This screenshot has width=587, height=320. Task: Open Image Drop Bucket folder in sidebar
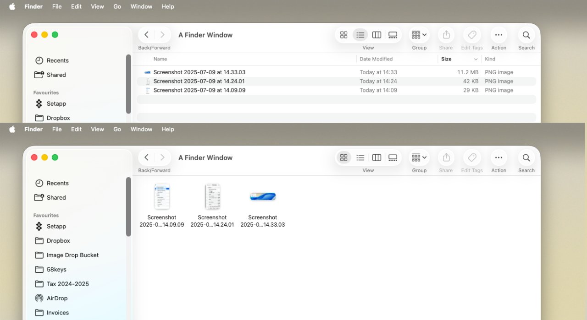tap(67, 255)
